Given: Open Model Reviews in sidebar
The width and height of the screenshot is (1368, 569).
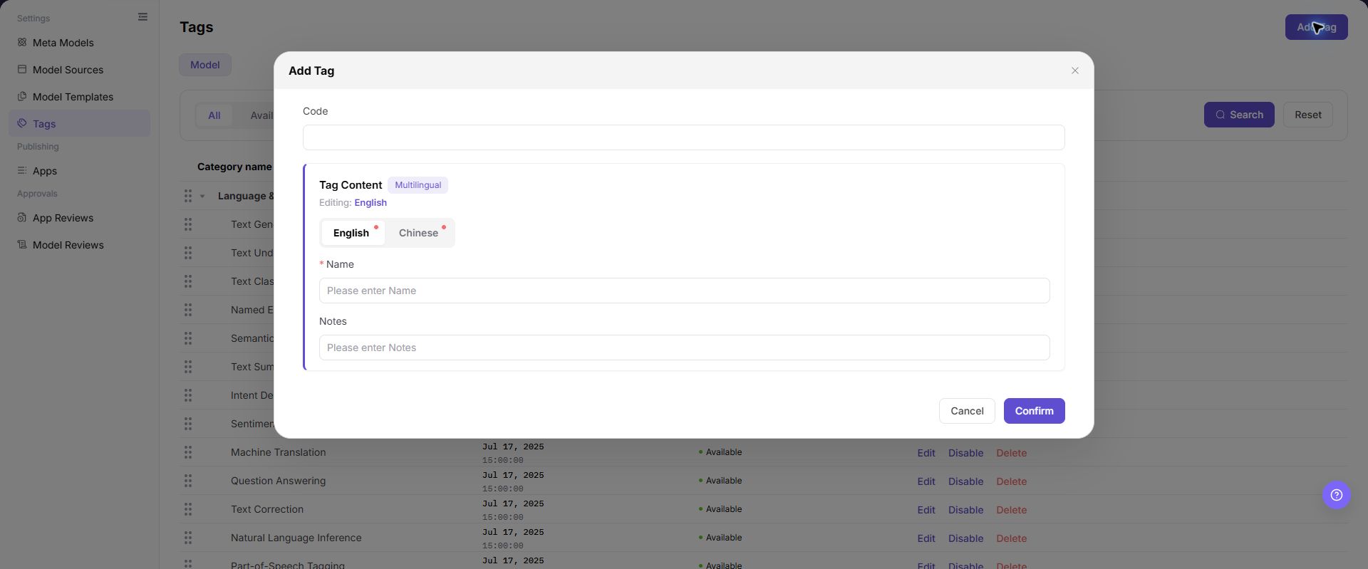Looking at the screenshot, I should click(x=79, y=245).
